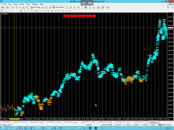Switch to the M1 timeframe
174x130 pixels.
point(41,11)
